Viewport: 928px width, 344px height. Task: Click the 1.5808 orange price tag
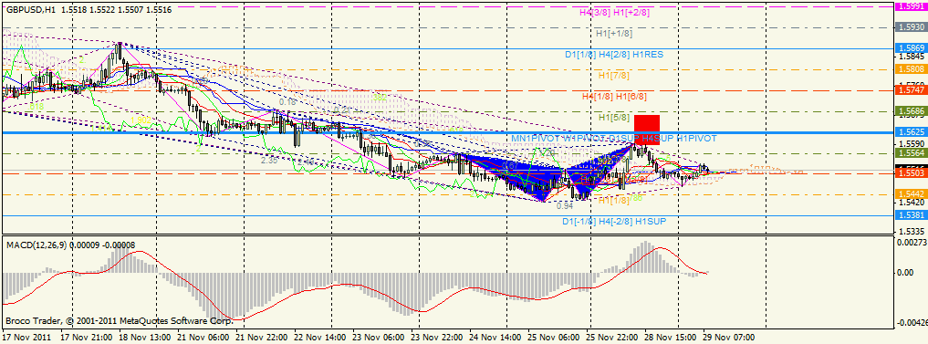[912, 68]
